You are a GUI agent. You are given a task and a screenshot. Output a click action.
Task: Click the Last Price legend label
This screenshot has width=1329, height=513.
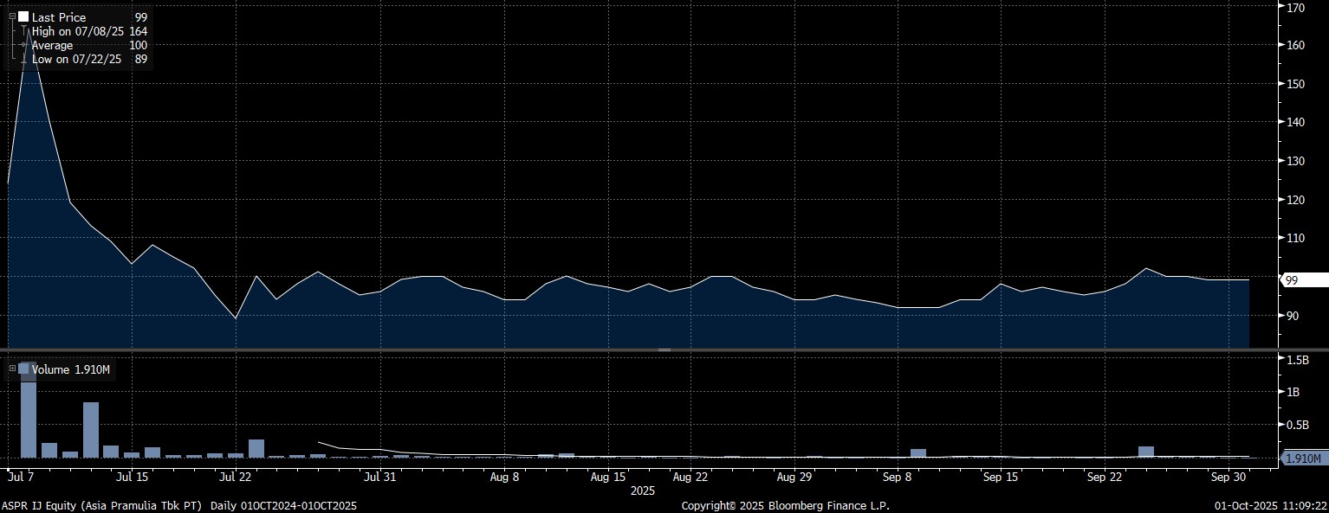pos(59,17)
